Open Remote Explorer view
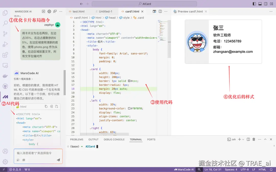276x172 pixels. pyautogui.click(x=5, y=65)
